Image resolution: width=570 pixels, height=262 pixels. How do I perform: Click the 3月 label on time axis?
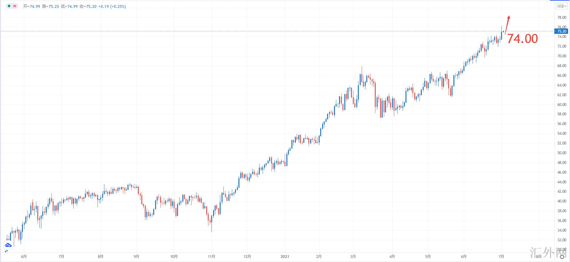point(353,257)
